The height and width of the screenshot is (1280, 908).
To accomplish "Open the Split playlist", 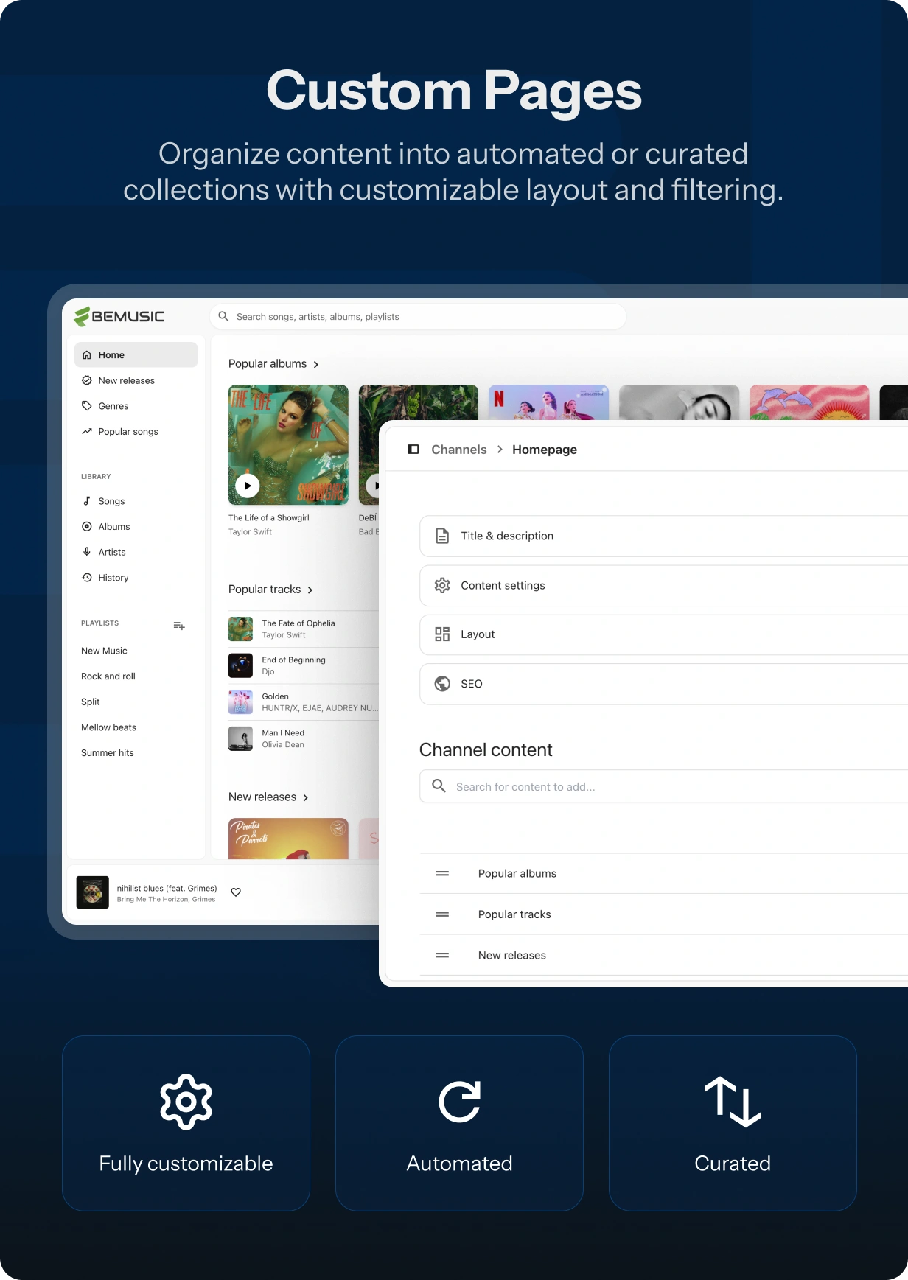I will coord(90,702).
